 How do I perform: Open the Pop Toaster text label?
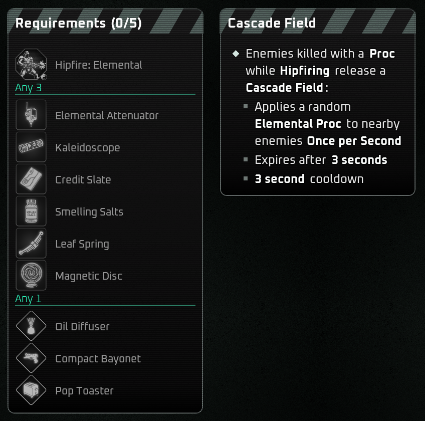[x=84, y=391]
